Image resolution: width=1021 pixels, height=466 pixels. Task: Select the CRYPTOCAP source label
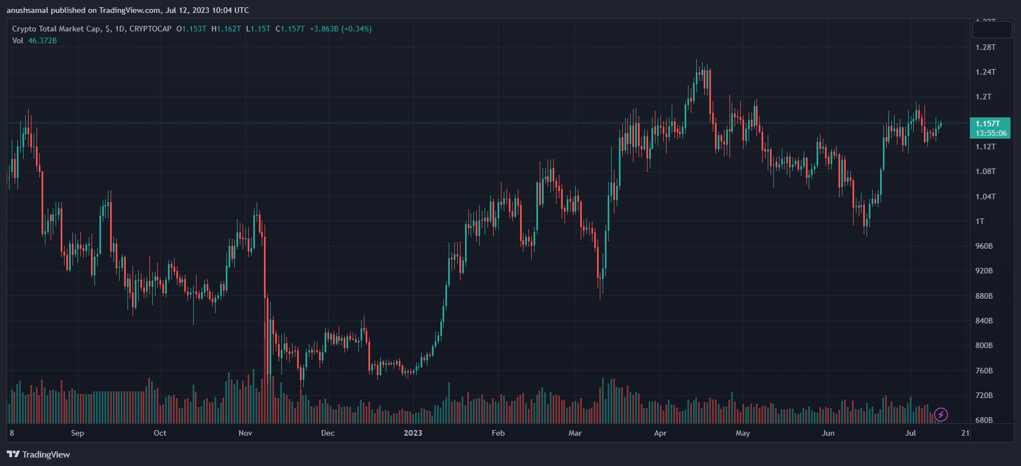[150, 29]
